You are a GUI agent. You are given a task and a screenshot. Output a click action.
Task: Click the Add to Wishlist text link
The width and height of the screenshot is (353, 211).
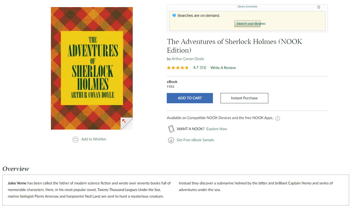[94, 139]
